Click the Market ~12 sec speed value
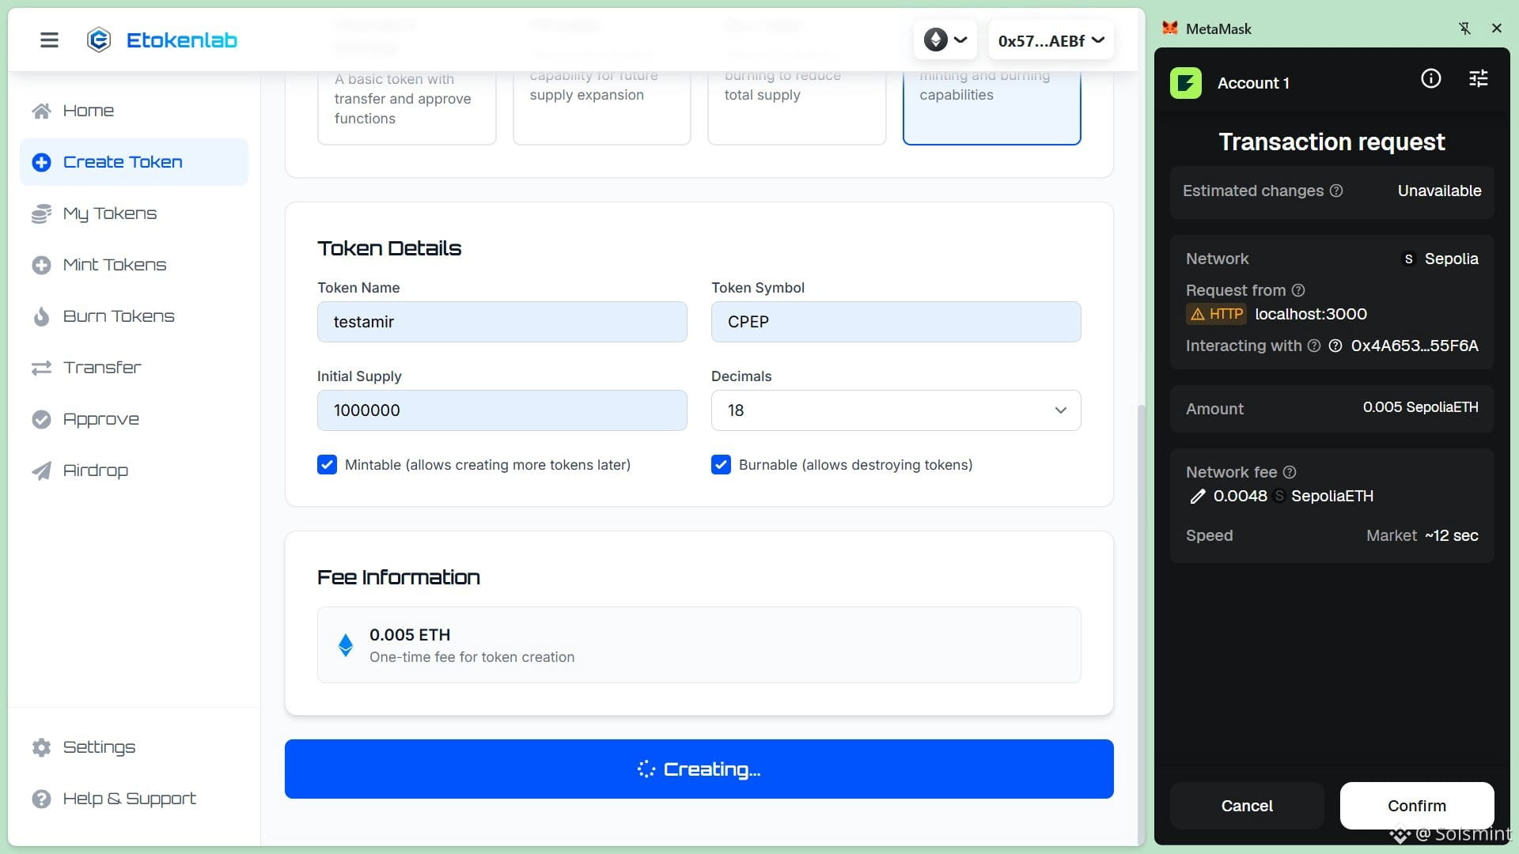Viewport: 1519px width, 854px height. (x=1422, y=535)
